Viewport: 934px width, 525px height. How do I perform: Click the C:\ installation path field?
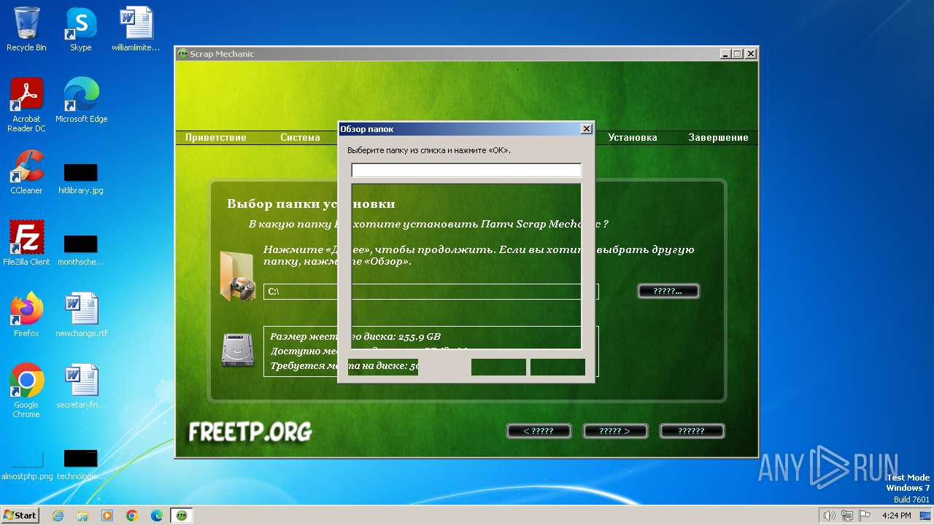[x=431, y=292]
